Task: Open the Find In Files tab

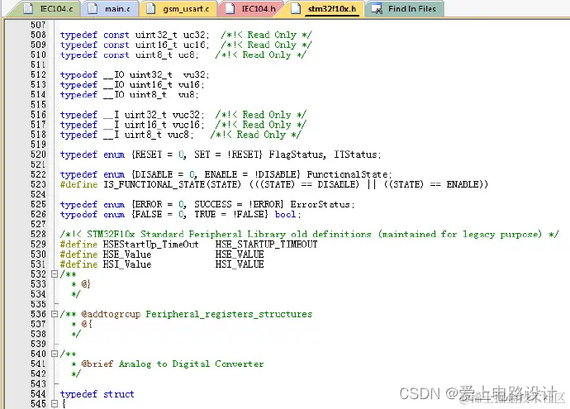Action: [x=405, y=9]
